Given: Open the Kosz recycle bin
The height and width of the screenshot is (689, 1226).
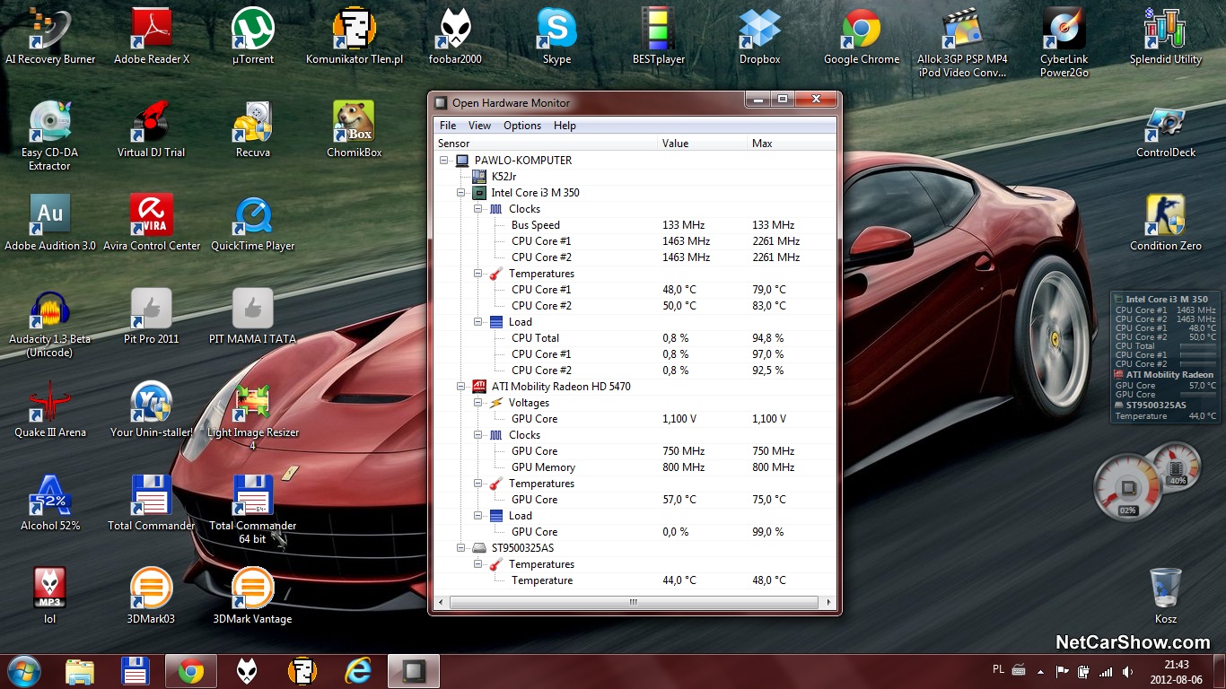Looking at the screenshot, I should coord(1165,589).
